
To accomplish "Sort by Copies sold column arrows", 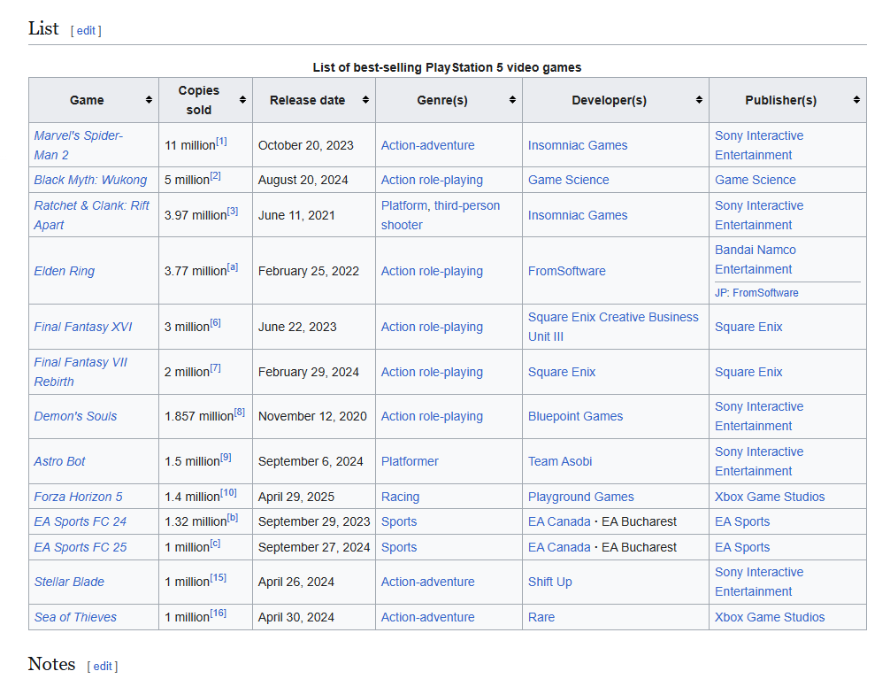I will pos(242,100).
